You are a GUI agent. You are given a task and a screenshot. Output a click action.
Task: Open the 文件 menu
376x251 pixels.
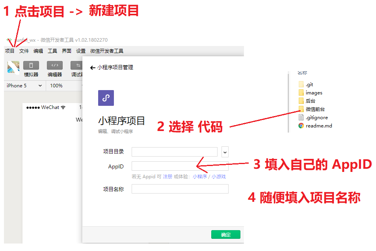click(24, 51)
